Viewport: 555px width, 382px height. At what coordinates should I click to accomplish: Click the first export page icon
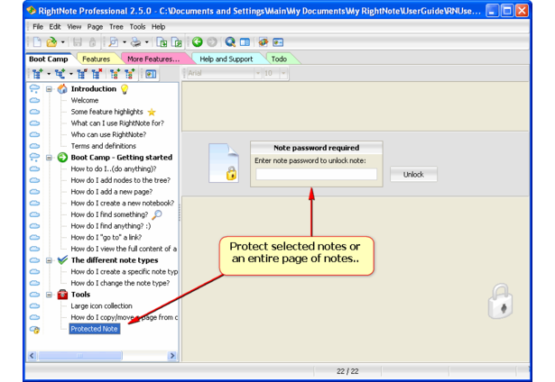click(162, 42)
